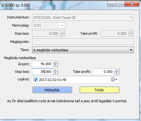Click the expiry date text 2017.02.02 01:40

53,80
